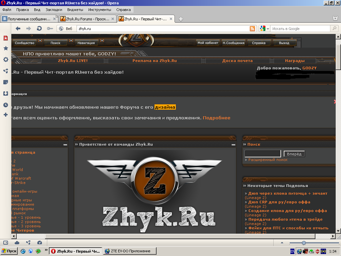The height and width of the screenshot is (256, 341).
Task: Open the Правка menu
Action: (x=22, y=10)
